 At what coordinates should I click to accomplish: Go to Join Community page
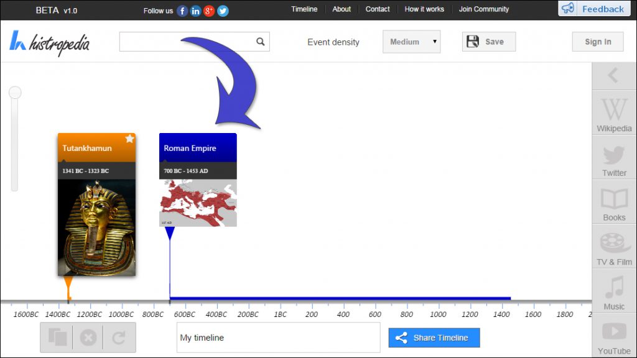483,9
